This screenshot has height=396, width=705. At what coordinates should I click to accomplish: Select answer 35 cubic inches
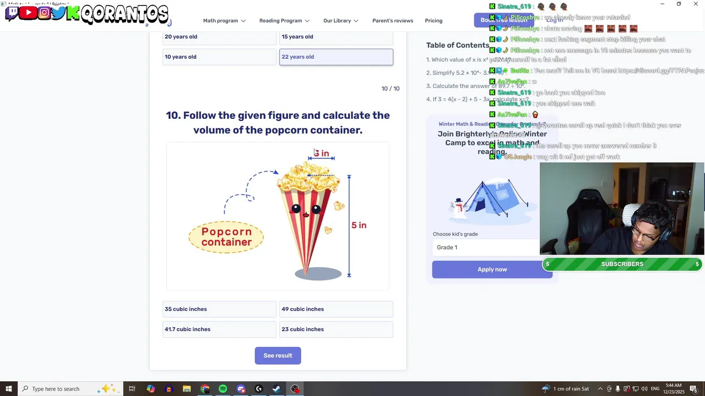(219, 309)
